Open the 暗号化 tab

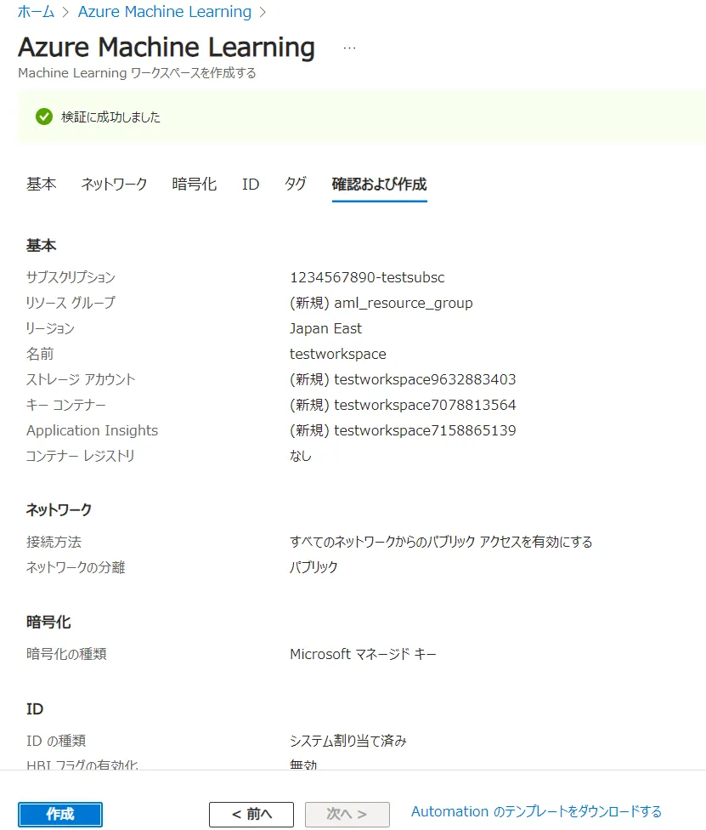(194, 184)
